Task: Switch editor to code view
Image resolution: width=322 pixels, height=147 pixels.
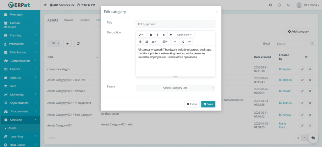Action: click(189, 42)
